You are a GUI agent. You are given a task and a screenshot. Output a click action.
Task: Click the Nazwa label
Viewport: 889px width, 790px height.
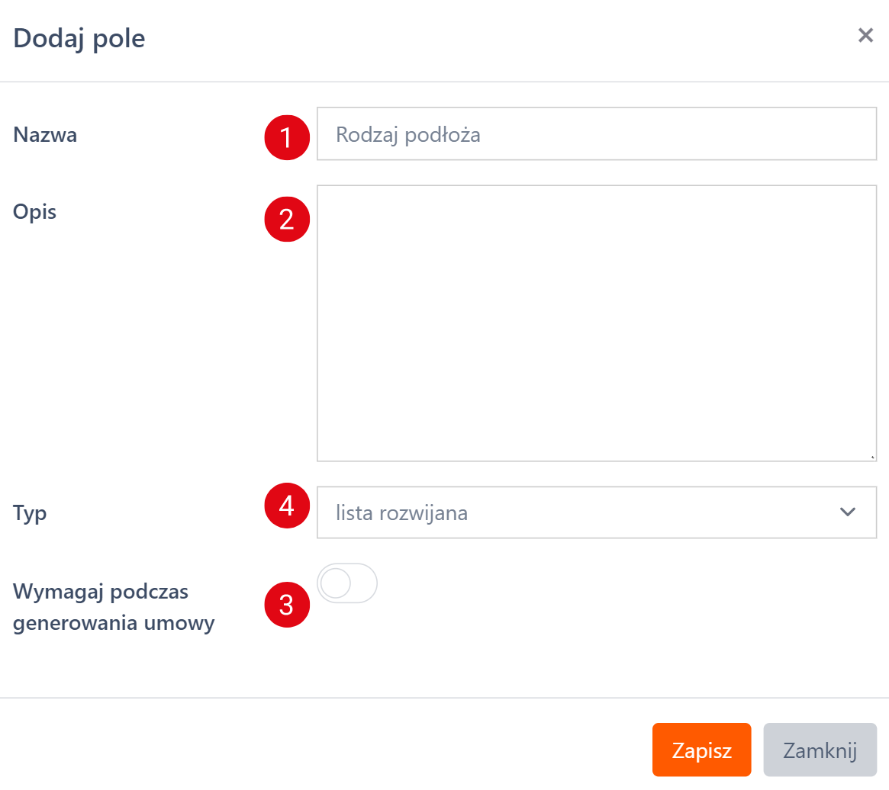(45, 135)
